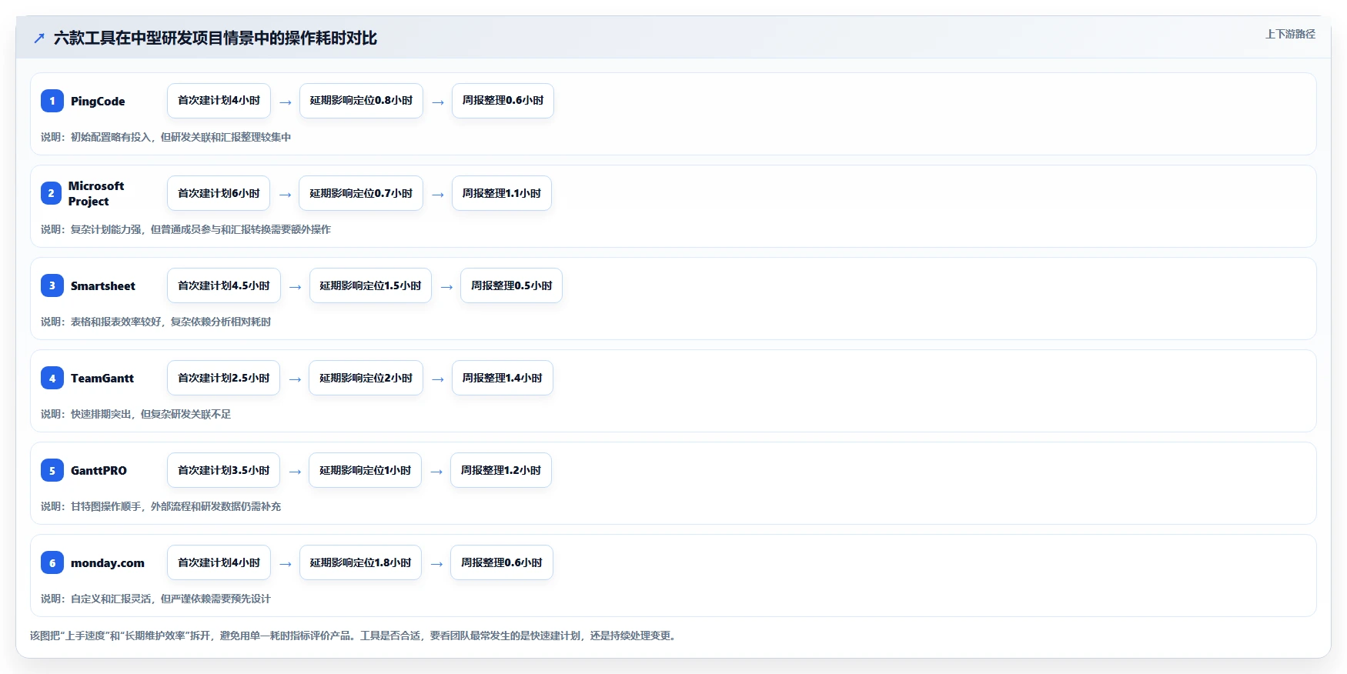Select monday.com's 首次建计划4小时 step
Screen dimensions: 1347x674
coord(219,562)
